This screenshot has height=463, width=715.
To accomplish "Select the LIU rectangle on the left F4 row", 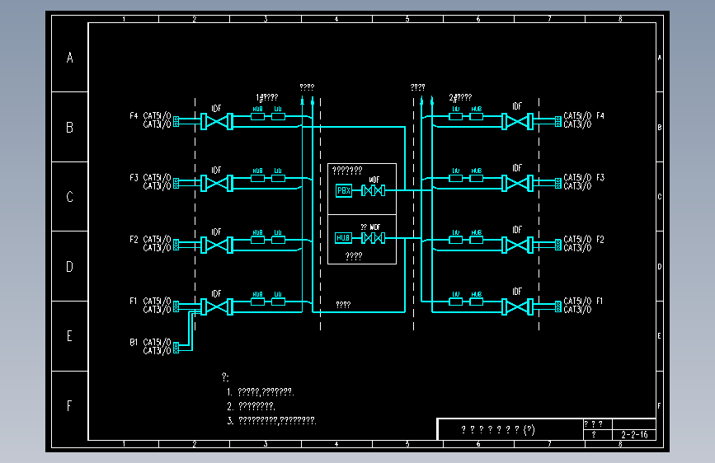I will (278, 116).
